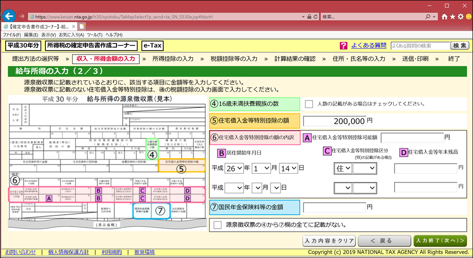Click the browser Back arrow button
The image size is (473, 258).
click(9, 17)
